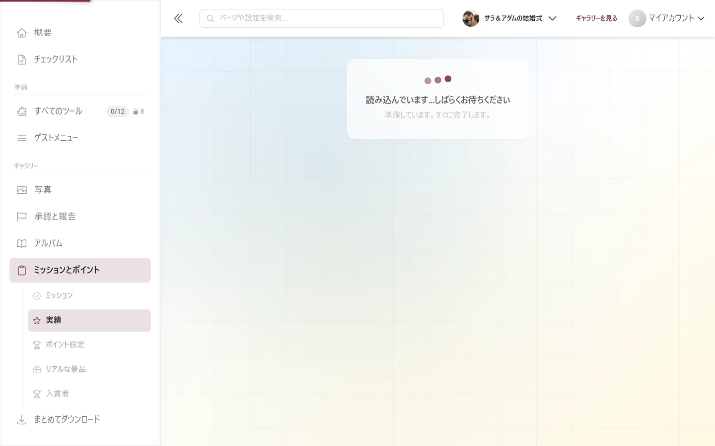Open the 写真 gallery section
Screen dimensions: 715x446
pyautogui.click(x=80, y=190)
